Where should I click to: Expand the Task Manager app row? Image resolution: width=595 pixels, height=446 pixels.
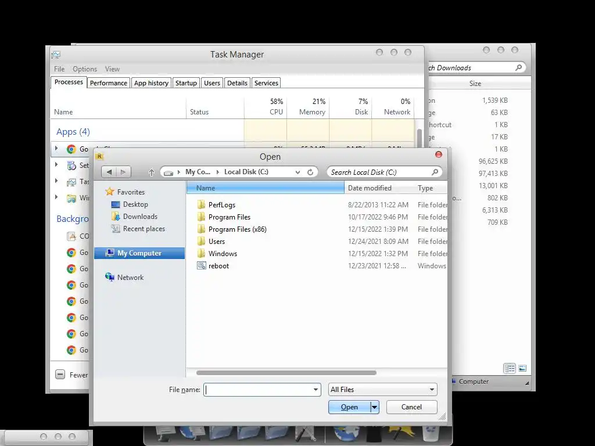click(x=56, y=181)
